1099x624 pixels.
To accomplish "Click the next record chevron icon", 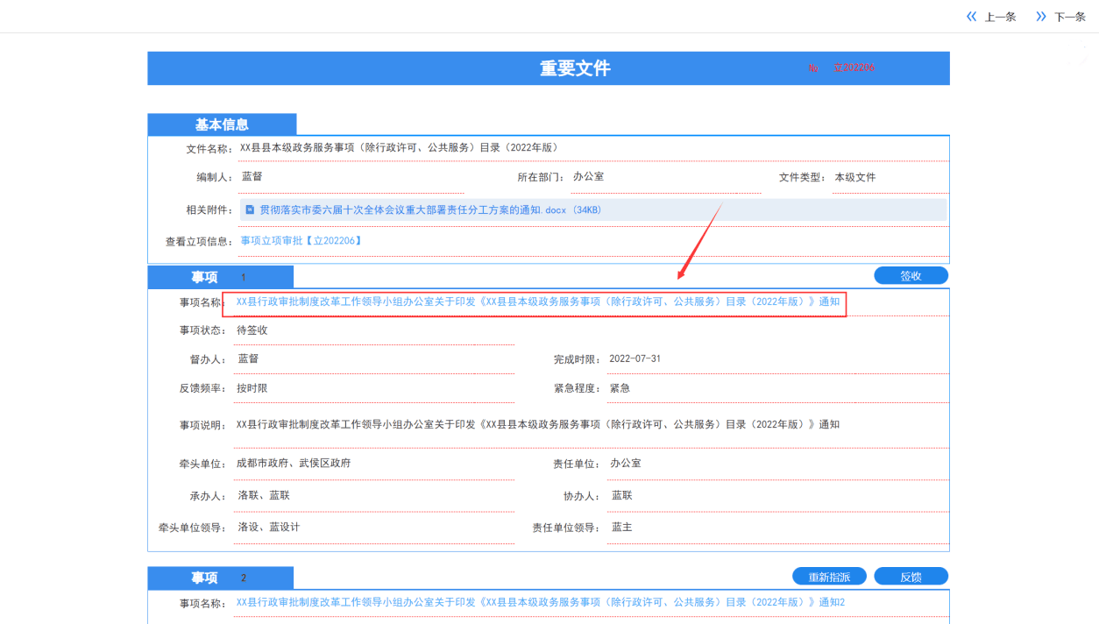I will click(1041, 16).
